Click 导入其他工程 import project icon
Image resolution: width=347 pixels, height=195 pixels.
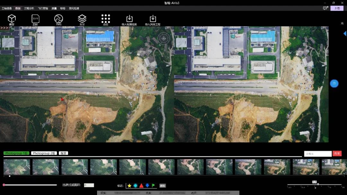point(153,19)
